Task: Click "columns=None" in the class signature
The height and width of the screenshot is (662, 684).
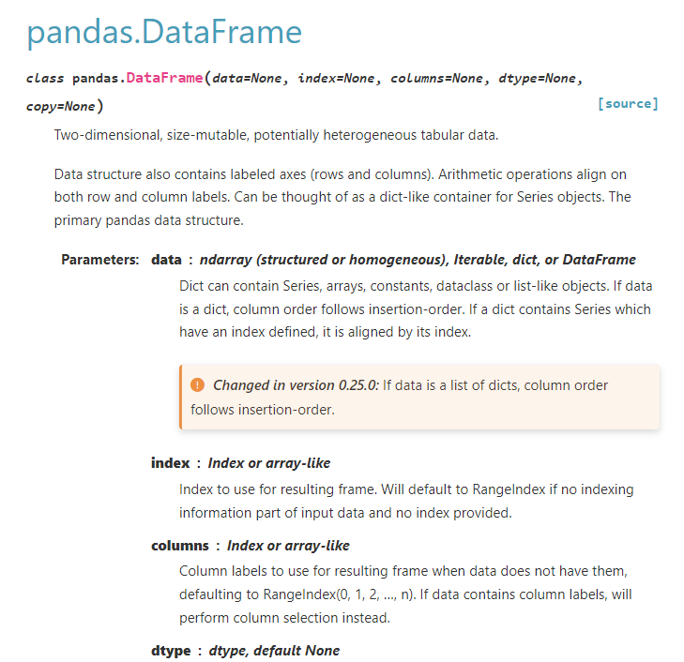Action: coord(436,78)
